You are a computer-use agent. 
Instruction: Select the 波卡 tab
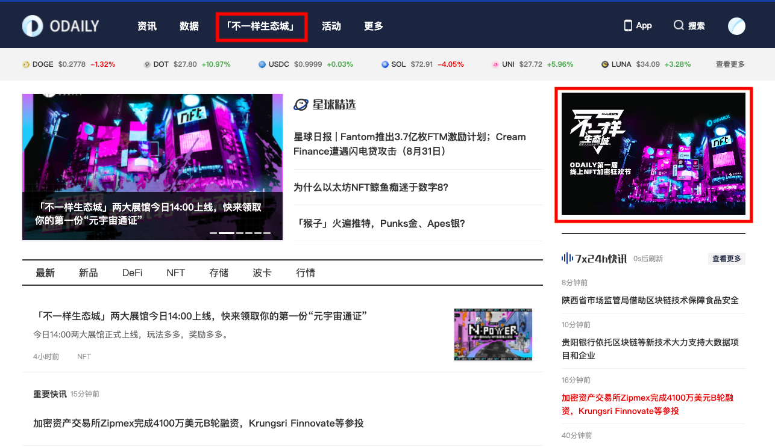click(262, 273)
